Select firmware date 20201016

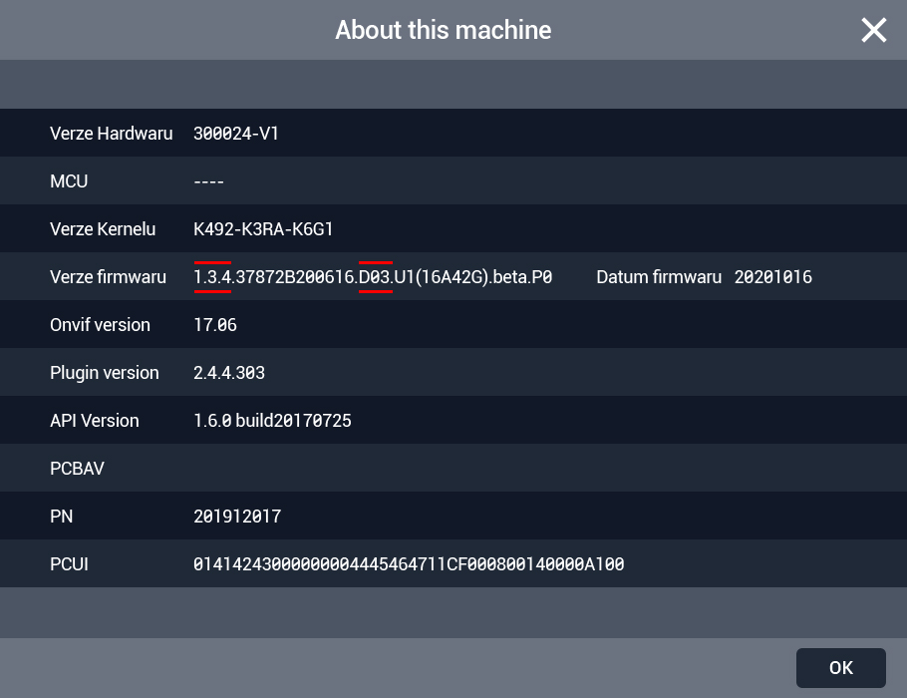(772, 277)
